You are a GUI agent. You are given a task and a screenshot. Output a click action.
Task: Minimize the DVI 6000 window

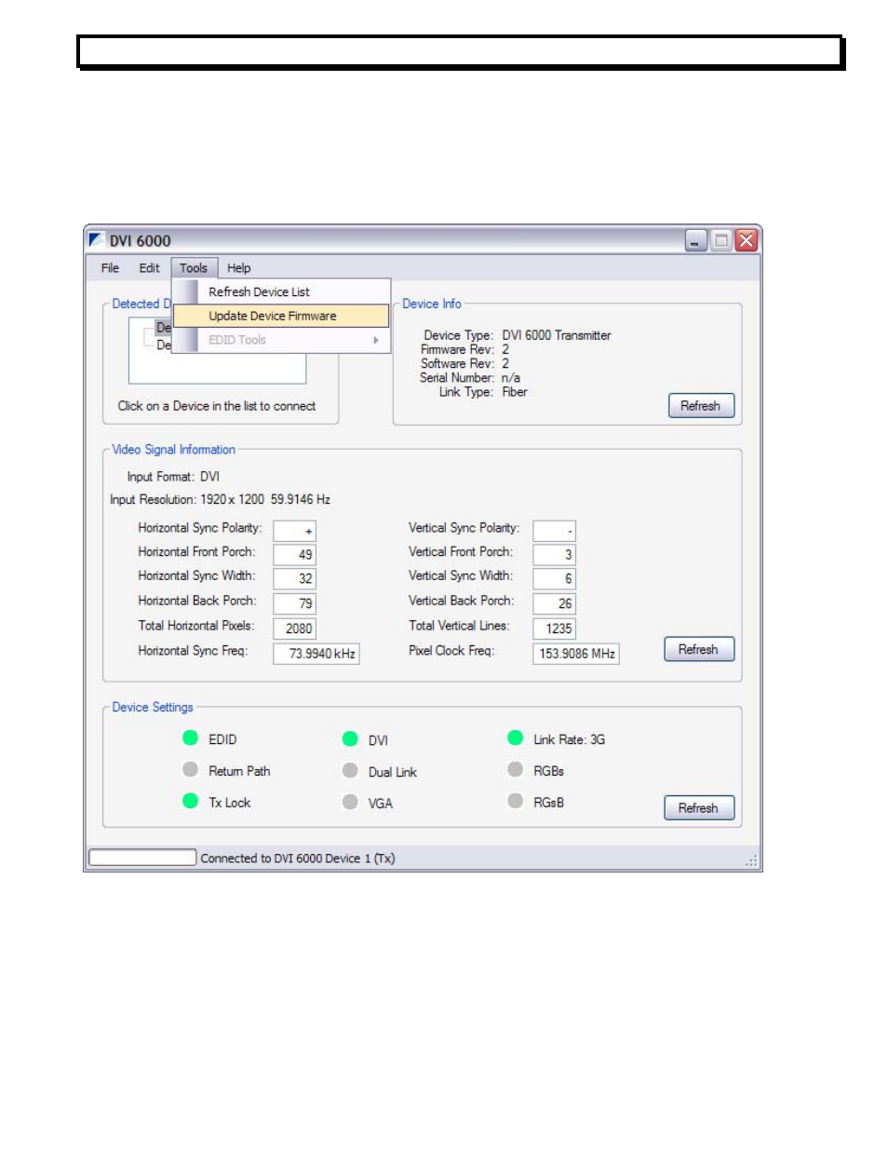(x=696, y=241)
